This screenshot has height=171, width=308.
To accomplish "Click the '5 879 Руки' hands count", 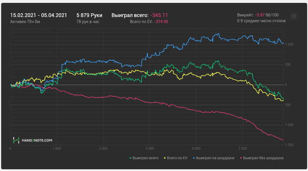I will point(89,15).
